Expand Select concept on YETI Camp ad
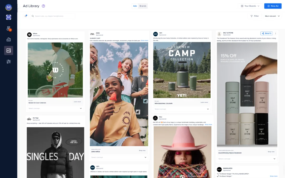 pos(182,109)
